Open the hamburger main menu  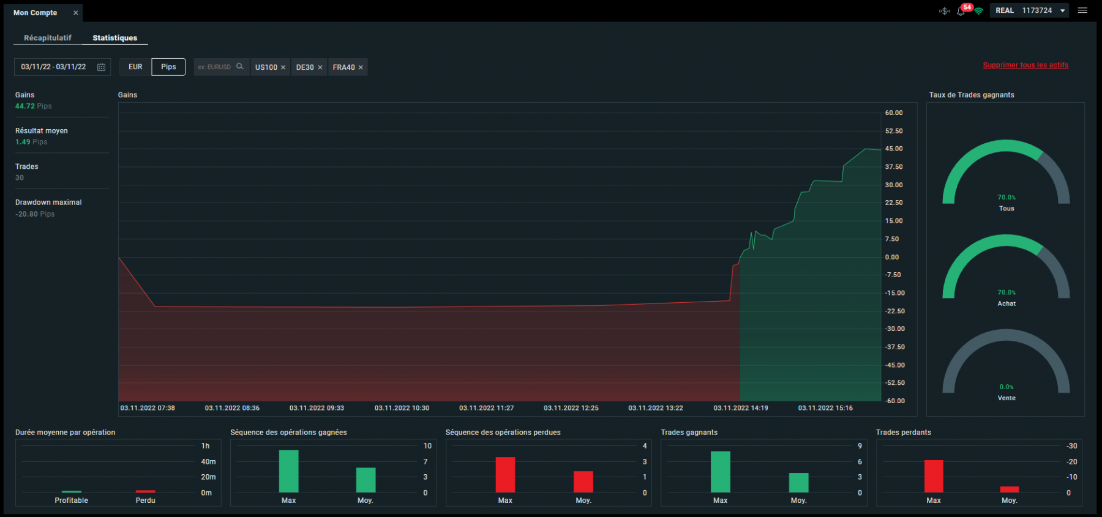point(1082,10)
